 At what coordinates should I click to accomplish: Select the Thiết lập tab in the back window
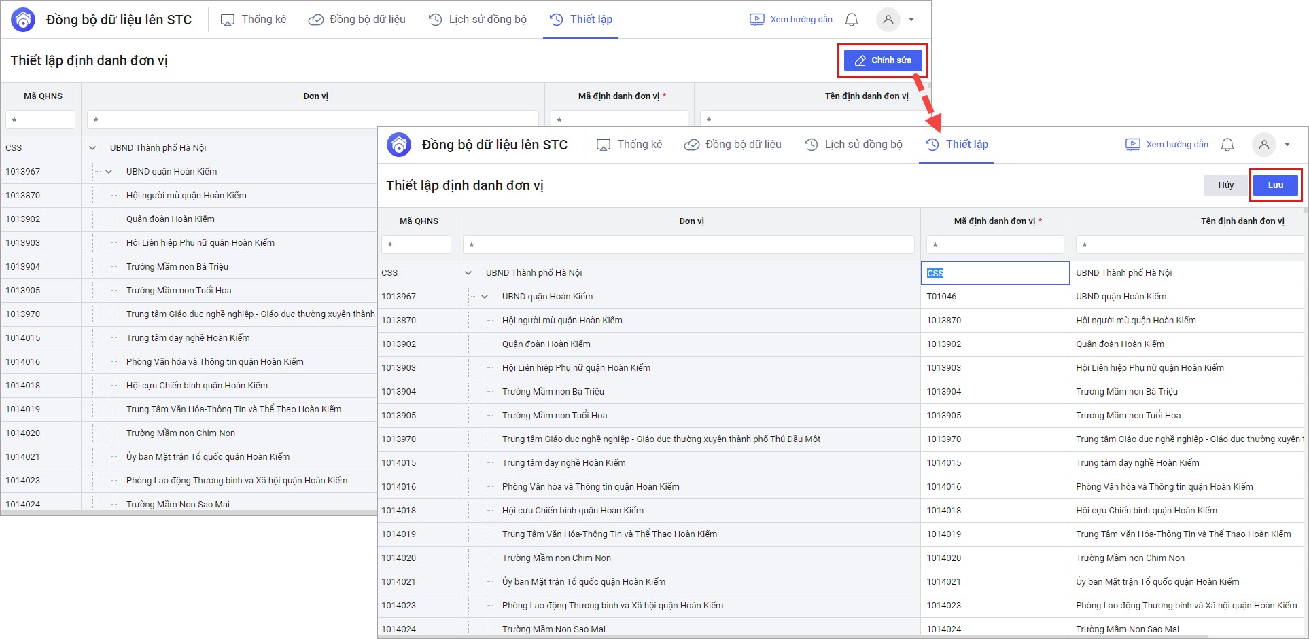click(x=580, y=20)
